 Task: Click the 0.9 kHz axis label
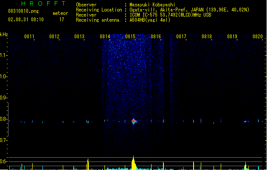click(x=3, y=98)
